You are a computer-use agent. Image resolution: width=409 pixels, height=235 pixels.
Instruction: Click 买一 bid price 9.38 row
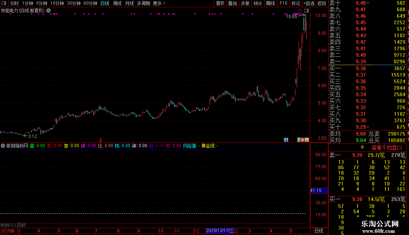pos(367,68)
